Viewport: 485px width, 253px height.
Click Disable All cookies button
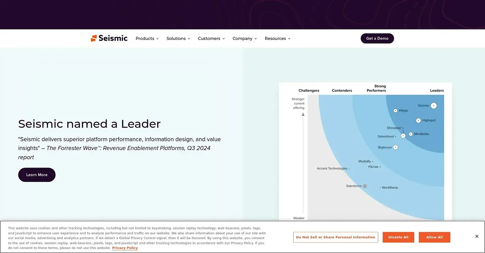pyautogui.click(x=398, y=237)
